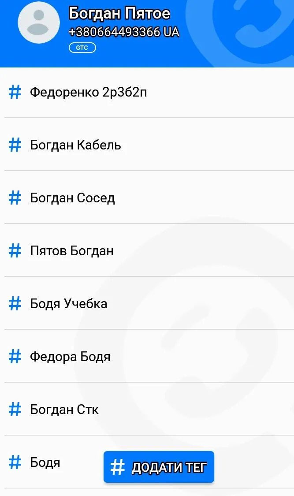Viewport: 294px width, 496px height.
Task: Click hash icon next to Пятов Богдан
Action: (x=15, y=251)
